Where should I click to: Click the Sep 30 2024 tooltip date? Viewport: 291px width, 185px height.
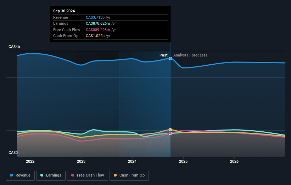coord(64,11)
